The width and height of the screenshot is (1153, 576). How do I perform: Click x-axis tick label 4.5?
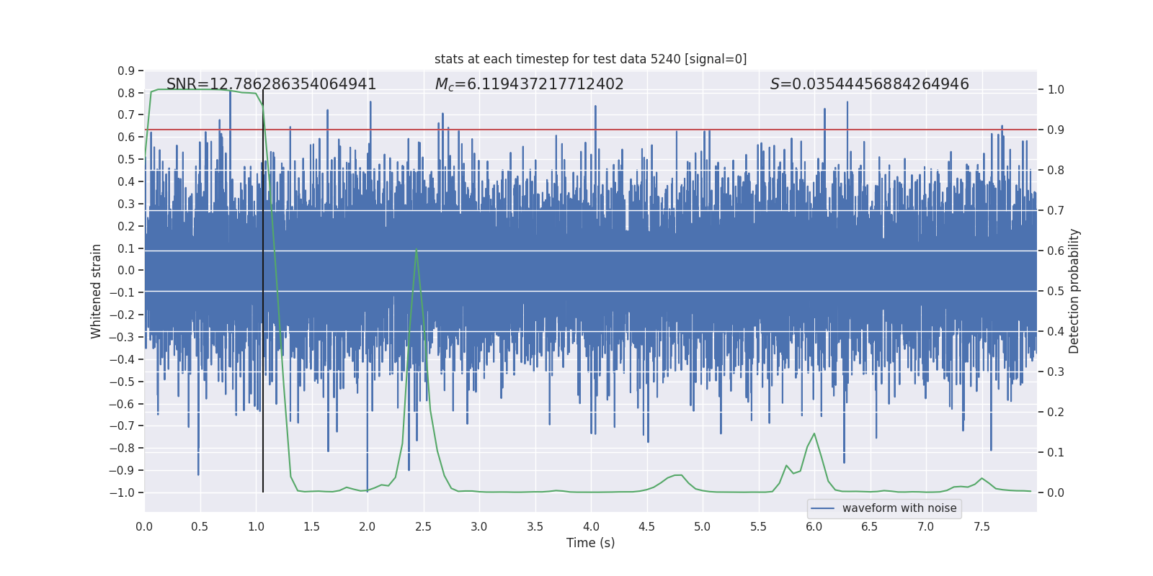tap(646, 527)
